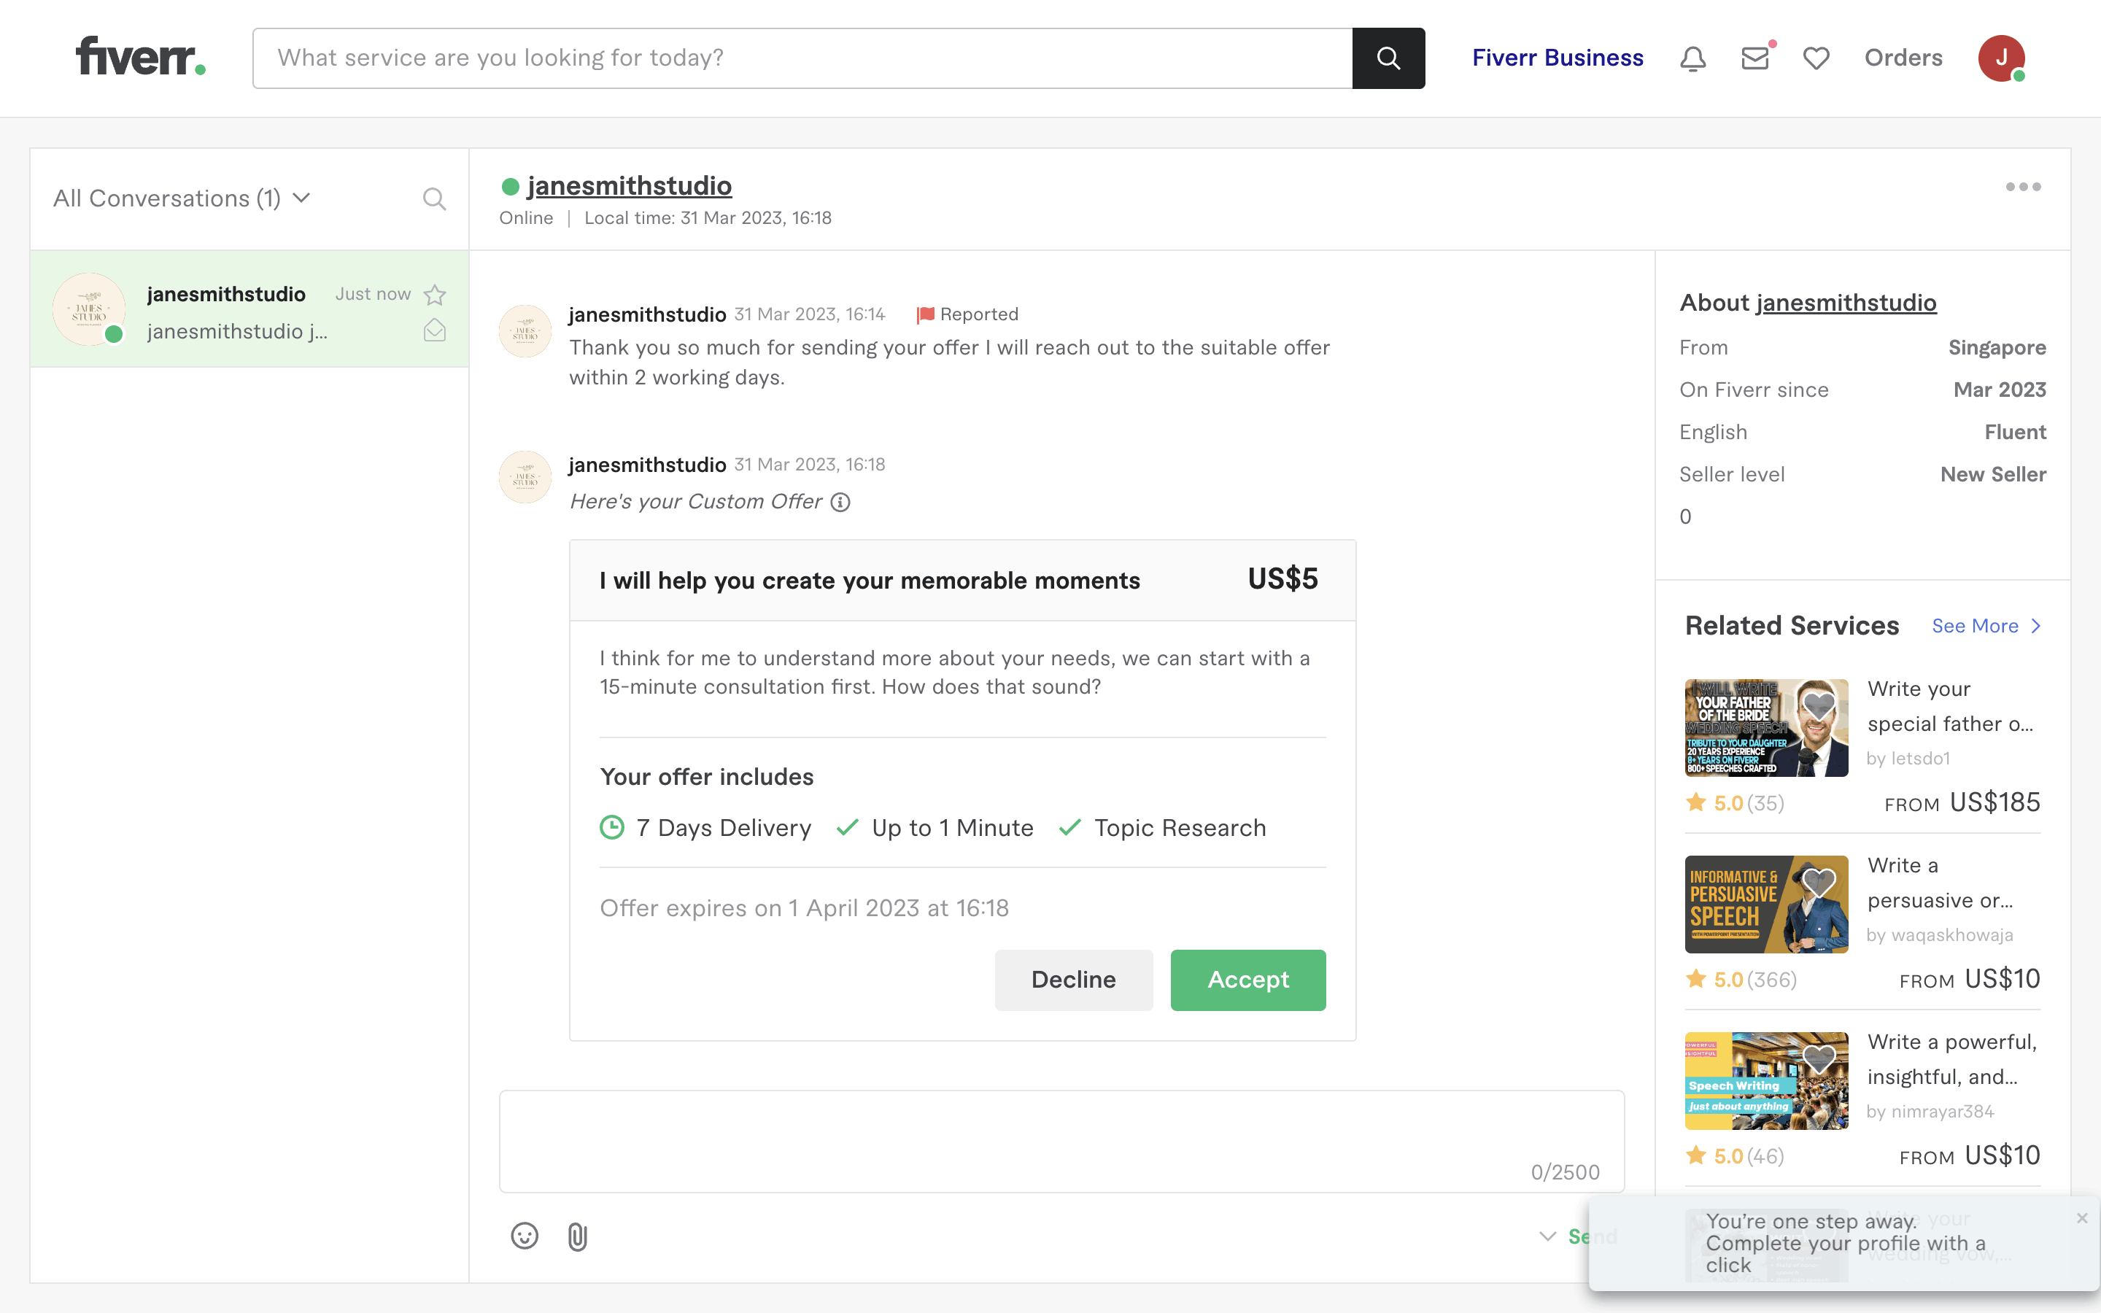Click the Custom Offer info icon
This screenshot has width=2101, height=1313.
pos(840,502)
